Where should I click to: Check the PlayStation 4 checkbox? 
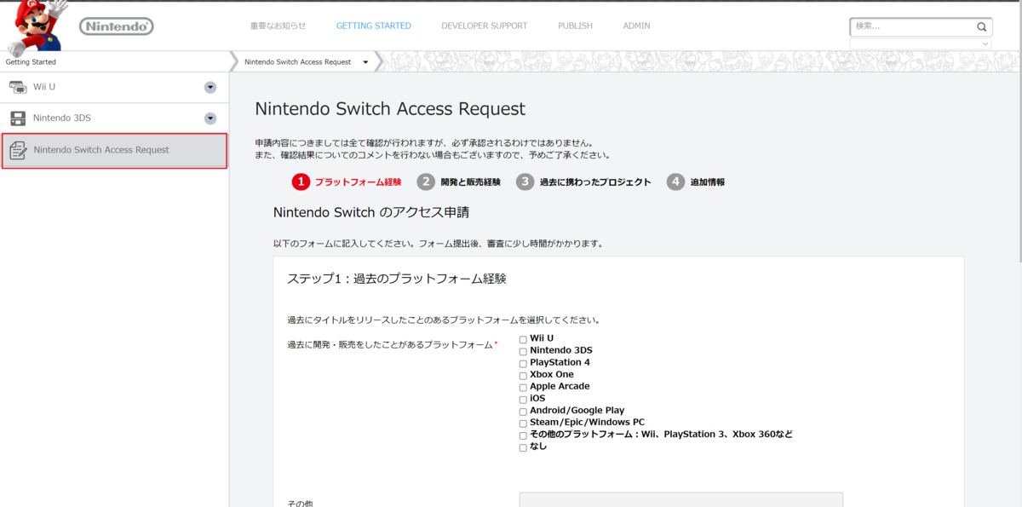click(x=523, y=364)
